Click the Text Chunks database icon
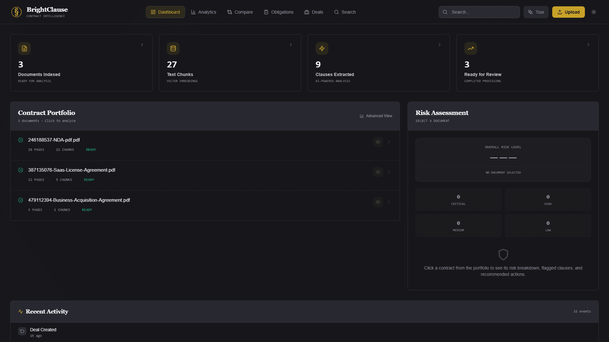The width and height of the screenshot is (609, 342). click(x=173, y=48)
